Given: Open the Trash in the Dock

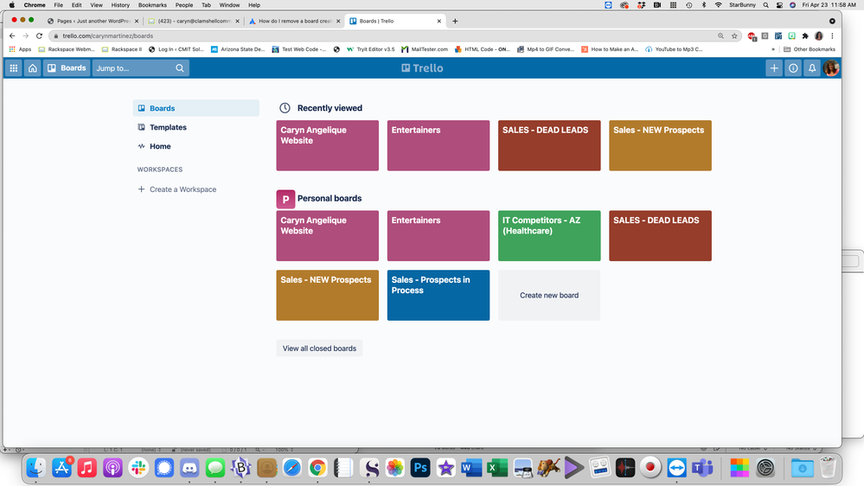Looking at the screenshot, I should [828, 468].
